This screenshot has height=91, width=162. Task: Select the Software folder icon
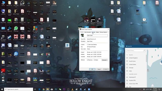(3, 55)
